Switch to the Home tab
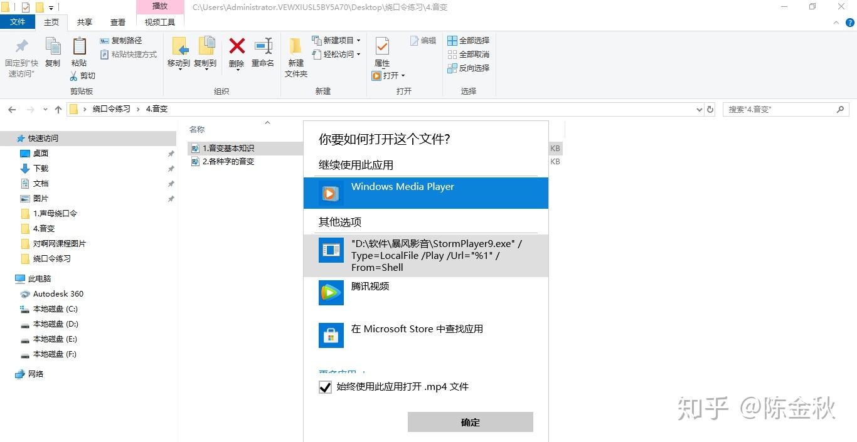857x442 pixels. [51, 22]
